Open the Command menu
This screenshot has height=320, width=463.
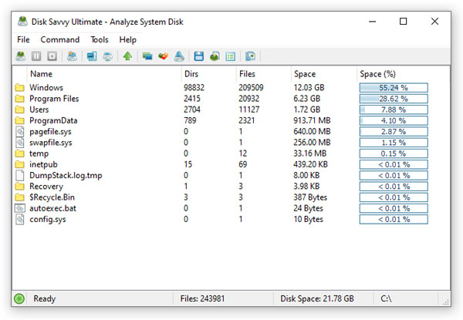60,39
